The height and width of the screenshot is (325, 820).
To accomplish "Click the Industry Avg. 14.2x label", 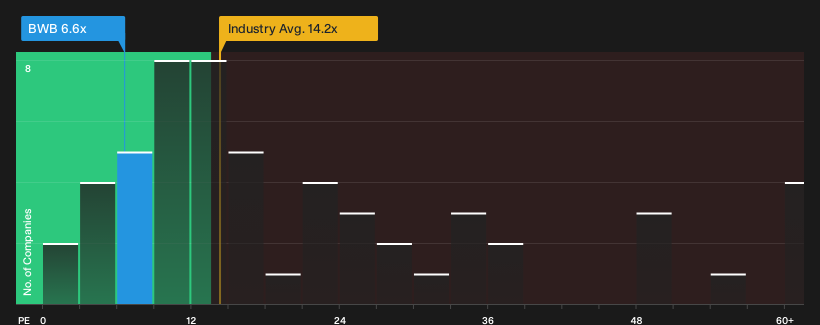I will tap(298, 28).
